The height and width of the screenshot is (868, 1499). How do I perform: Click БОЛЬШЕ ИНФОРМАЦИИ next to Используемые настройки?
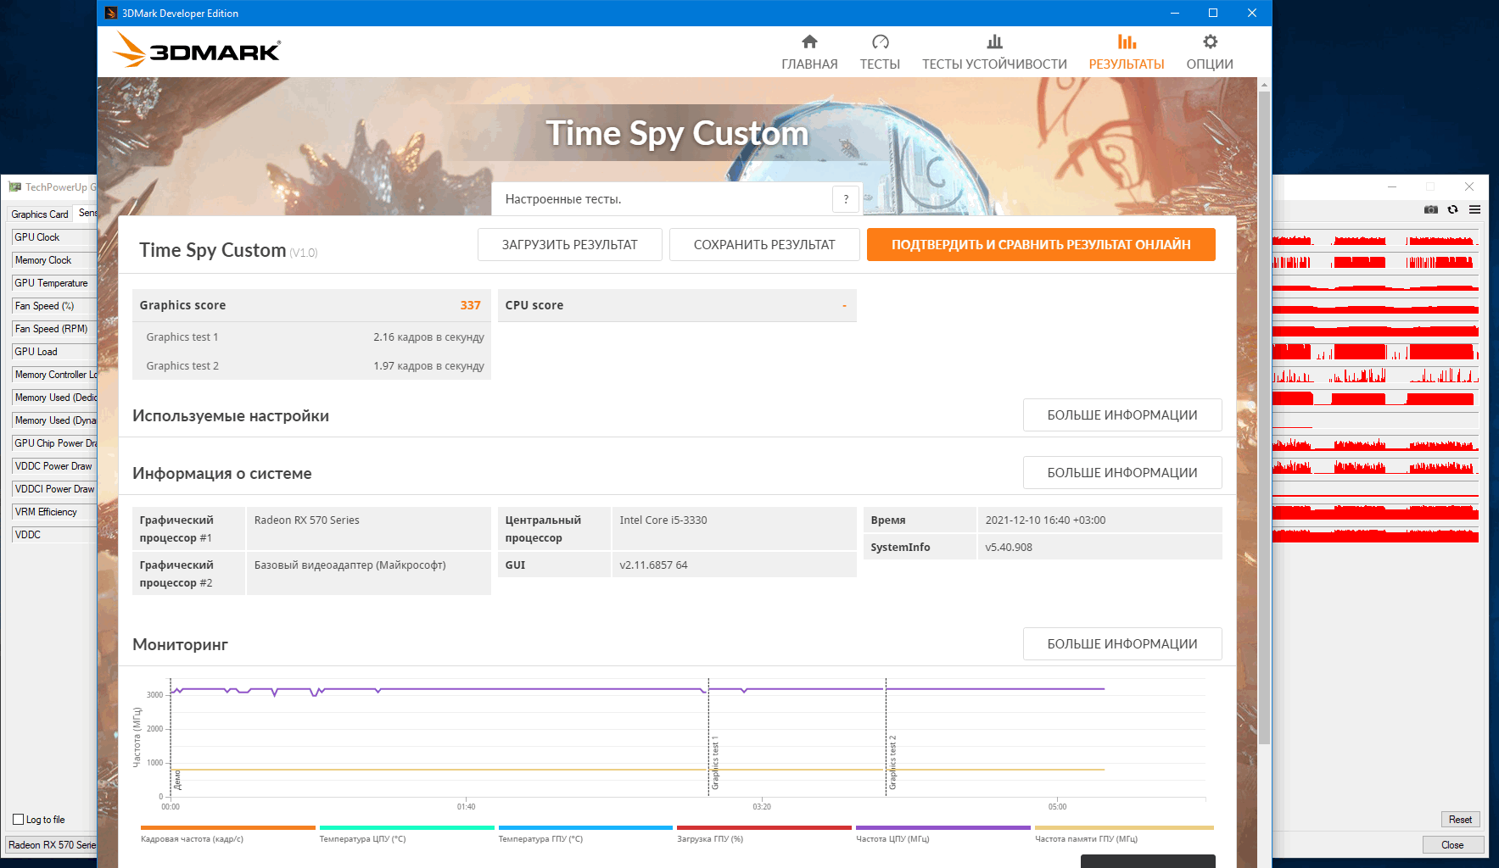click(x=1122, y=415)
